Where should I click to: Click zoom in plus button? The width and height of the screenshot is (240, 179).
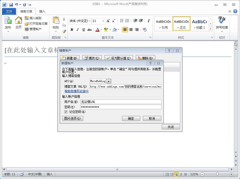(231, 174)
